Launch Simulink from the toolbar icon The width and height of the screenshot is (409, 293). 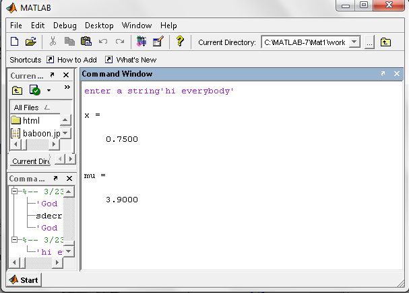[141, 42]
